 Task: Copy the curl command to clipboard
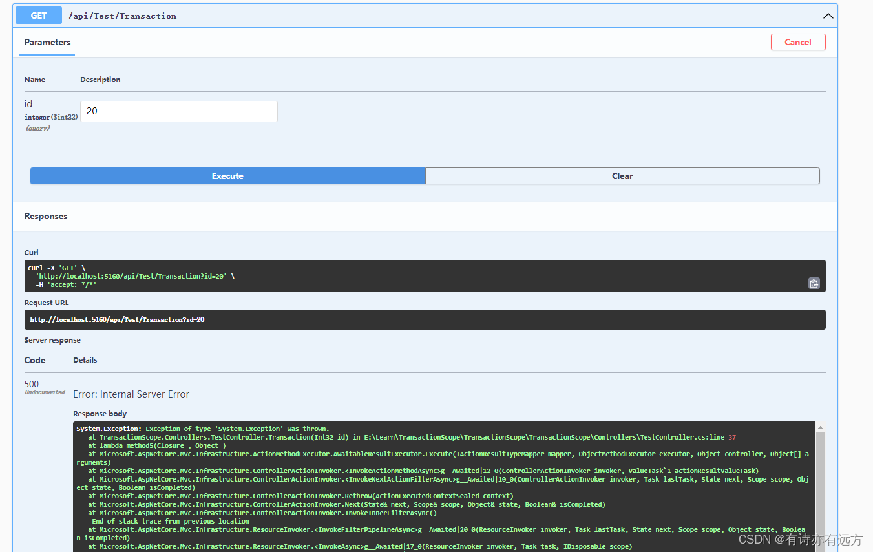(814, 283)
